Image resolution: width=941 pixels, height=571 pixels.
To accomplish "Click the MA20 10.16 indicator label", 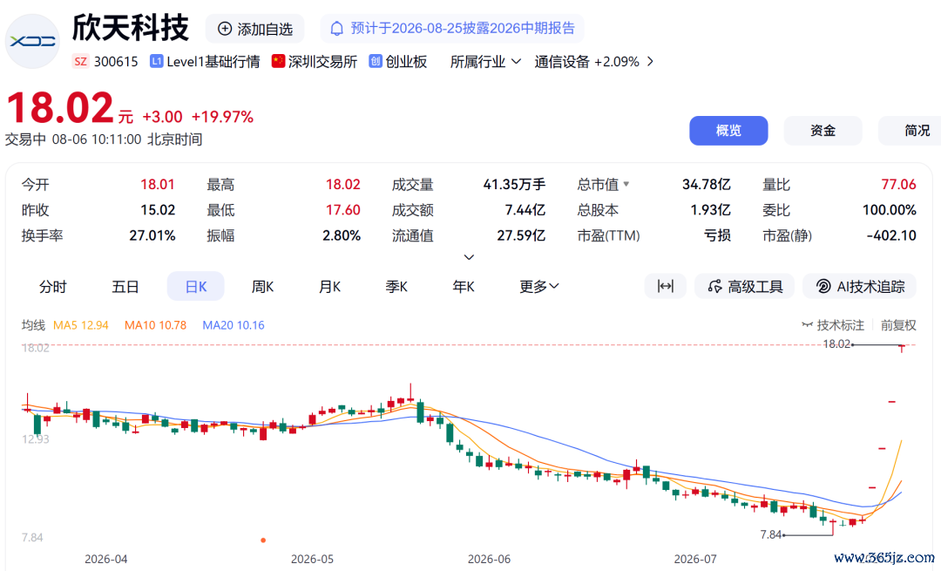I will click(234, 325).
